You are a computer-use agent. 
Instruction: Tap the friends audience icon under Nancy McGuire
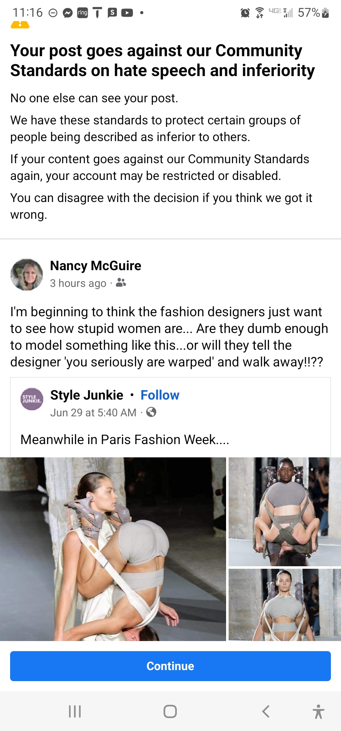[x=121, y=282]
